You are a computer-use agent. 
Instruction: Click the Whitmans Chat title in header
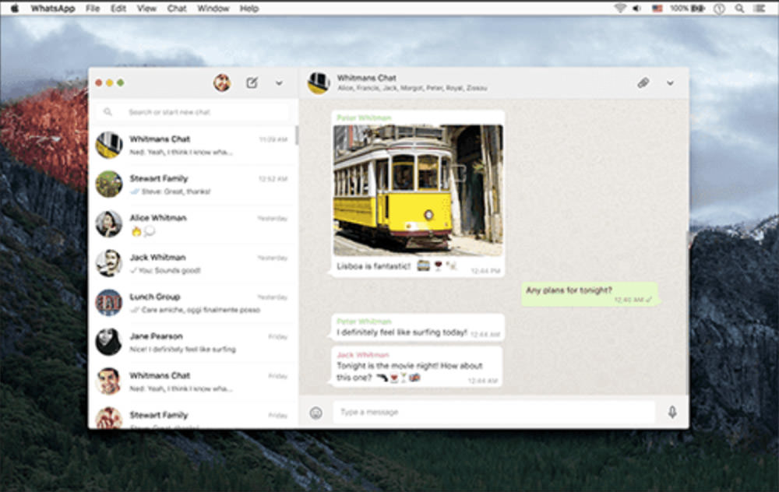(x=367, y=78)
